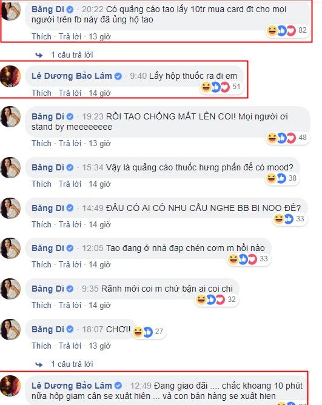
Task: Click verified badge next to first Lê Dương Bảo Lâm
Action: (118, 76)
